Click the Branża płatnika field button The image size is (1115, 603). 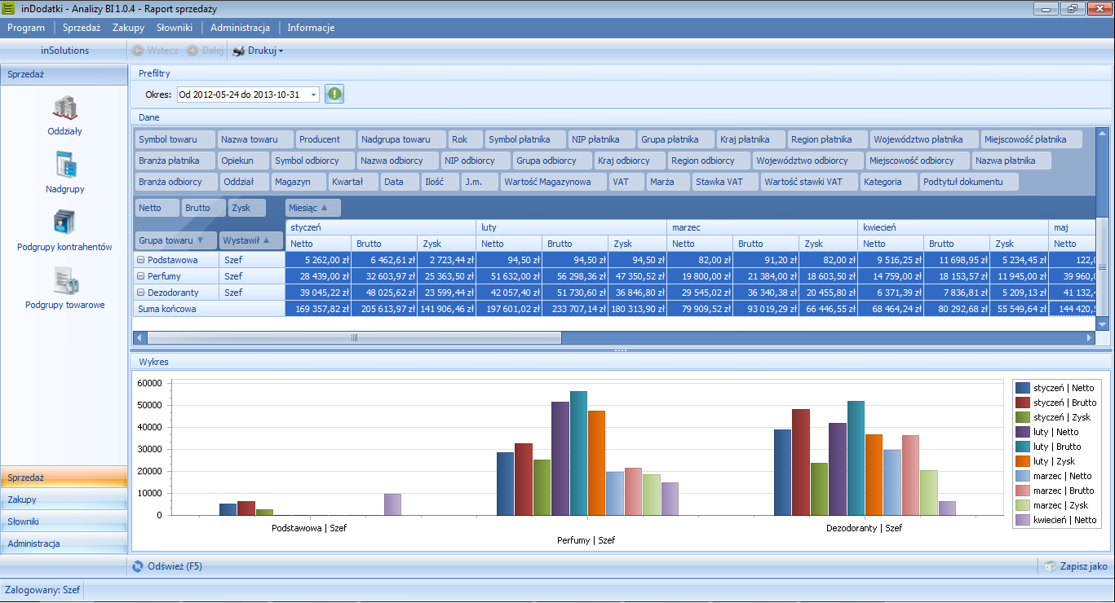[x=174, y=161]
